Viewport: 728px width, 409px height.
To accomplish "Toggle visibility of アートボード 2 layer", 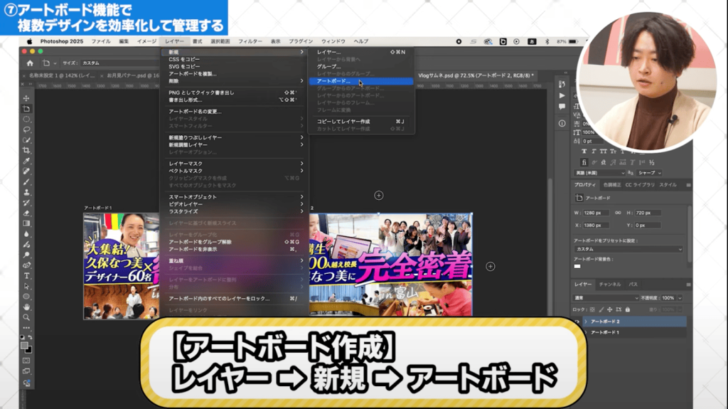I will click(577, 322).
